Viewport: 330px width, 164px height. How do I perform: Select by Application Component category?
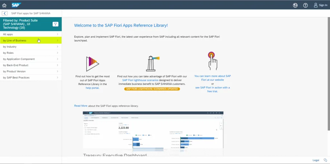tap(31, 59)
